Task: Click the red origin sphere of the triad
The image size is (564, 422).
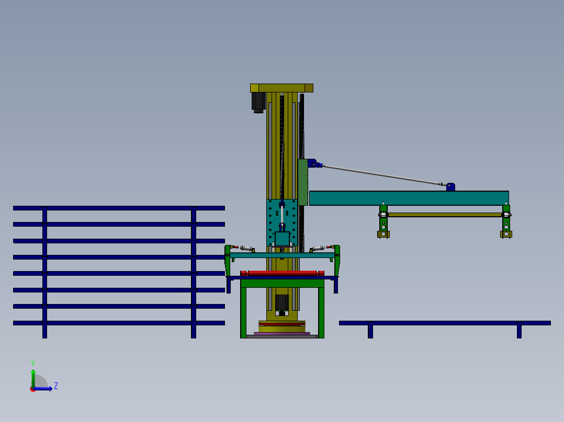Action: (33, 389)
